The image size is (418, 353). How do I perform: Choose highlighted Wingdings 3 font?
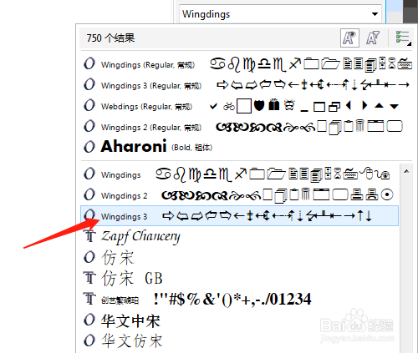tap(240, 216)
